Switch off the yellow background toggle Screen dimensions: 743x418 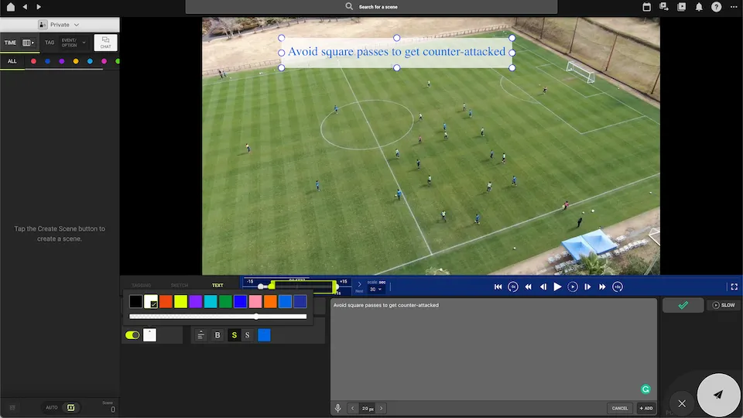pyautogui.click(x=132, y=335)
